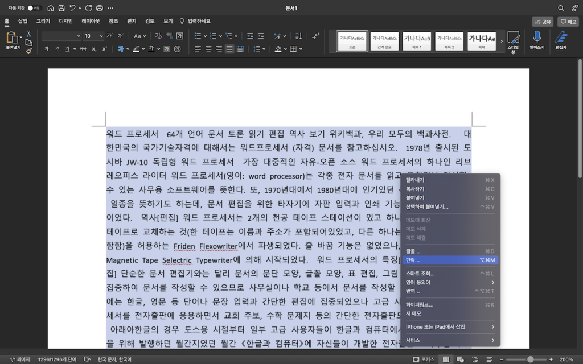Align text left
The image size is (583, 364).
pos(198,49)
